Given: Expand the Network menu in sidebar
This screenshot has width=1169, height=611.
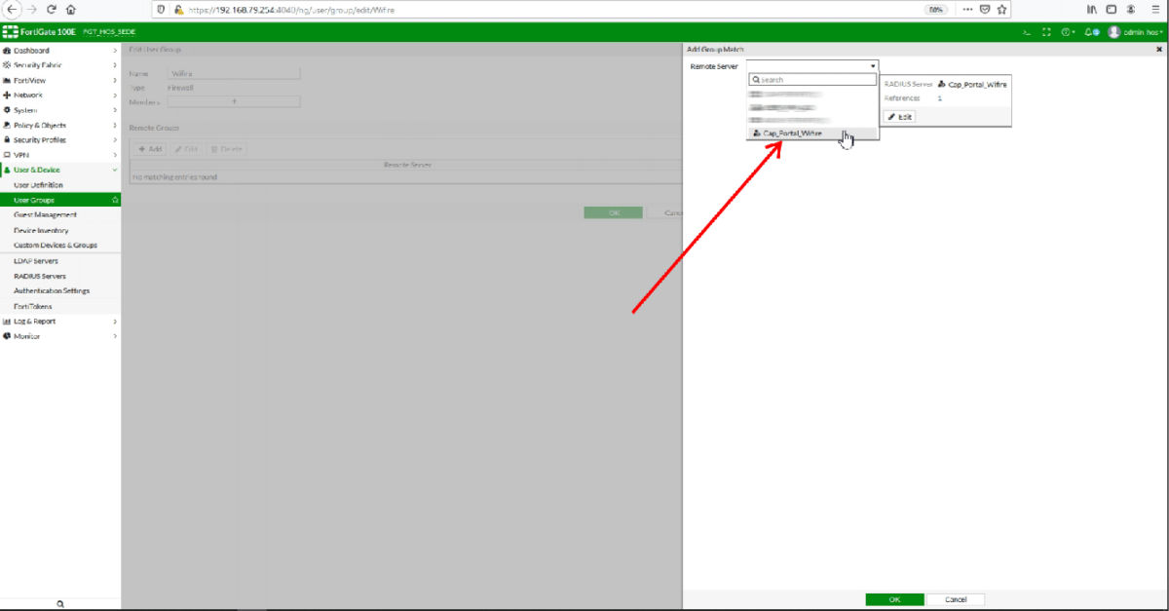Looking at the screenshot, I should click(29, 95).
